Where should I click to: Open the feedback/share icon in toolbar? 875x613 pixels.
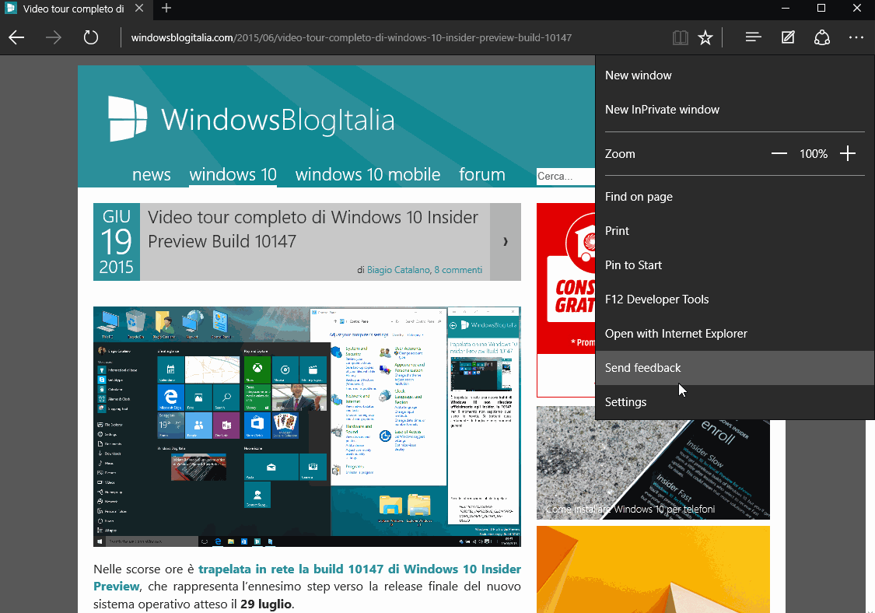[x=822, y=37]
